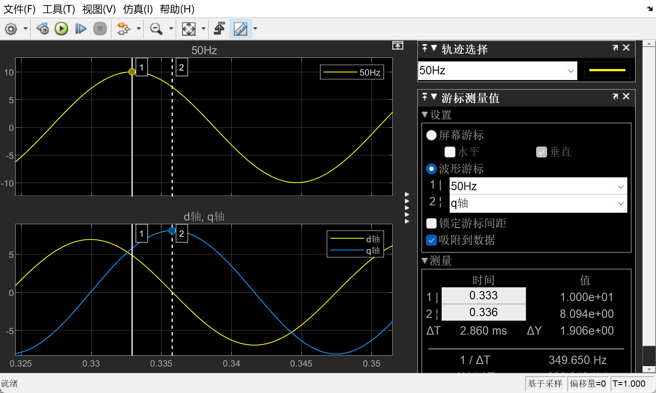
Task: Close the 游标测量值 panel
Action: (x=626, y=97)
